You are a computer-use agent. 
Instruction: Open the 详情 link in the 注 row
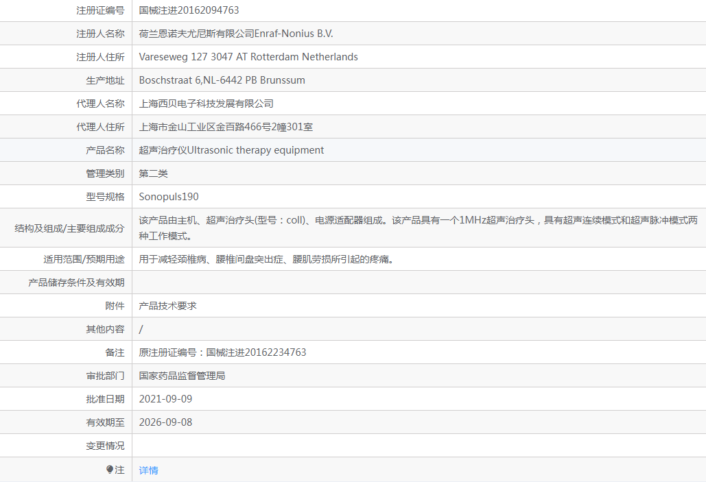[149, 470]
